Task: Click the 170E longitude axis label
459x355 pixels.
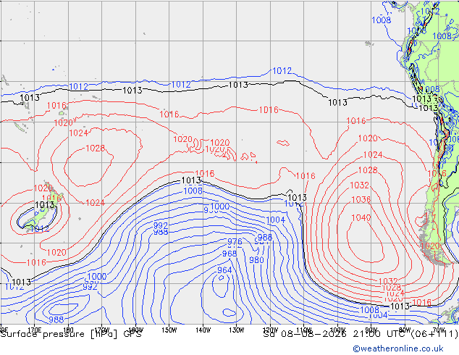Action: (x=35, y=330)
